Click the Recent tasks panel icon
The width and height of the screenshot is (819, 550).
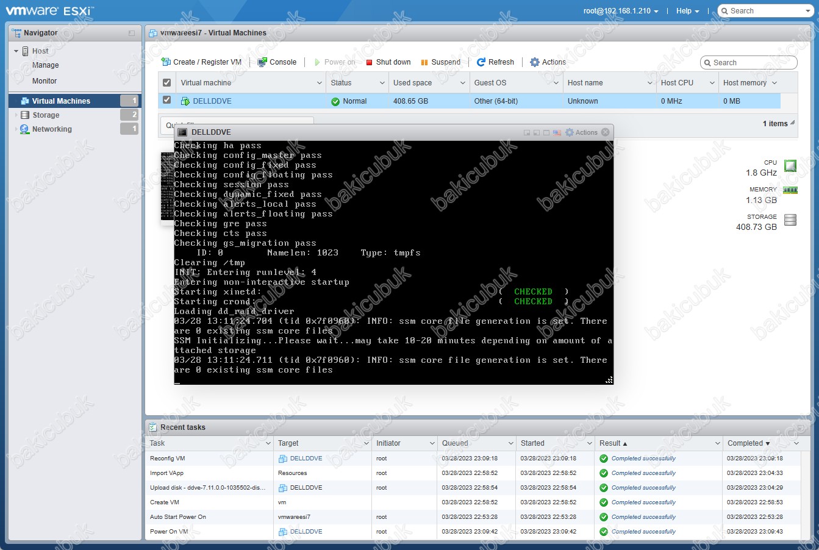152,427
